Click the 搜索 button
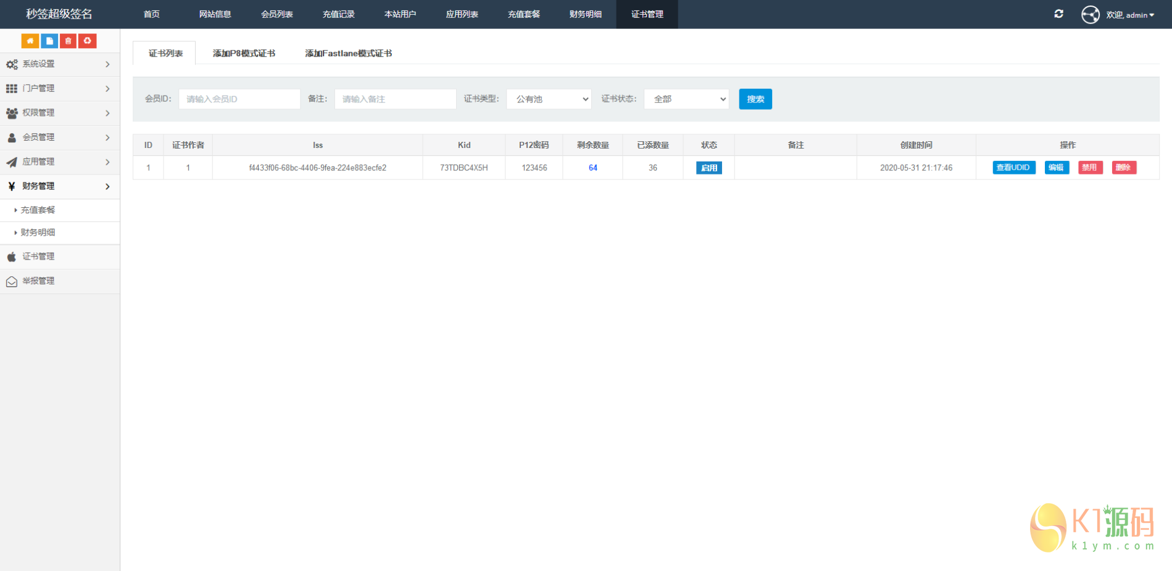This screenshot has width=1172, height=571. tap(755, 99)
